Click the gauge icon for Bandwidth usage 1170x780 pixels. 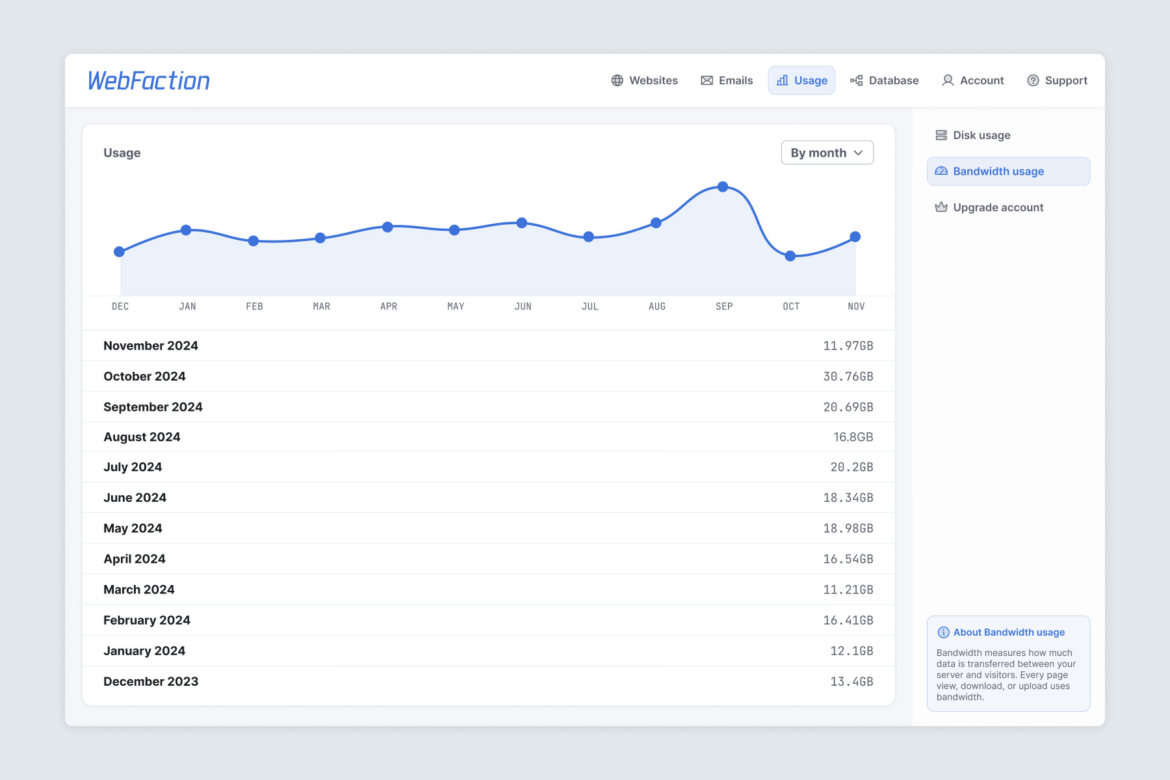[941, 171]
